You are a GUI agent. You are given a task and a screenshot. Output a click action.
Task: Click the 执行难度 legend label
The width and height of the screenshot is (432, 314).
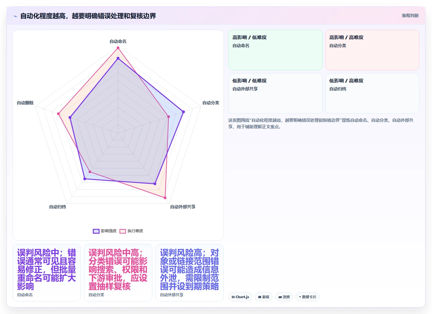(135, 231)
